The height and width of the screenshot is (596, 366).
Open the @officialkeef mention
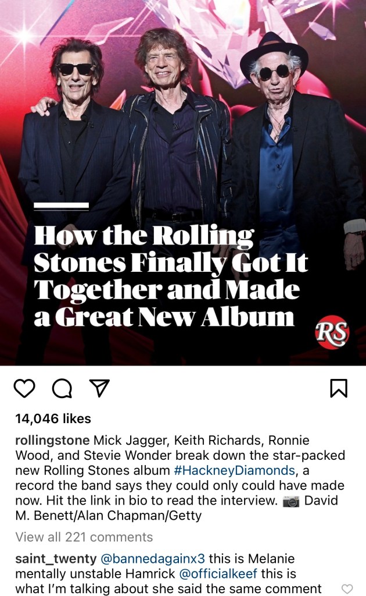click(x=218, y=573)
